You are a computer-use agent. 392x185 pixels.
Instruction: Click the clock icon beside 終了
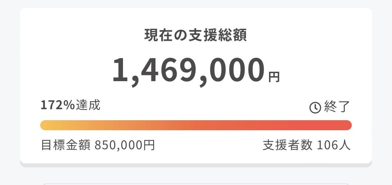point(315,108)
